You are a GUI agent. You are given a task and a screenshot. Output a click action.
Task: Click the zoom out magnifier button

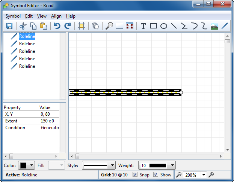(x=179, y=175)
